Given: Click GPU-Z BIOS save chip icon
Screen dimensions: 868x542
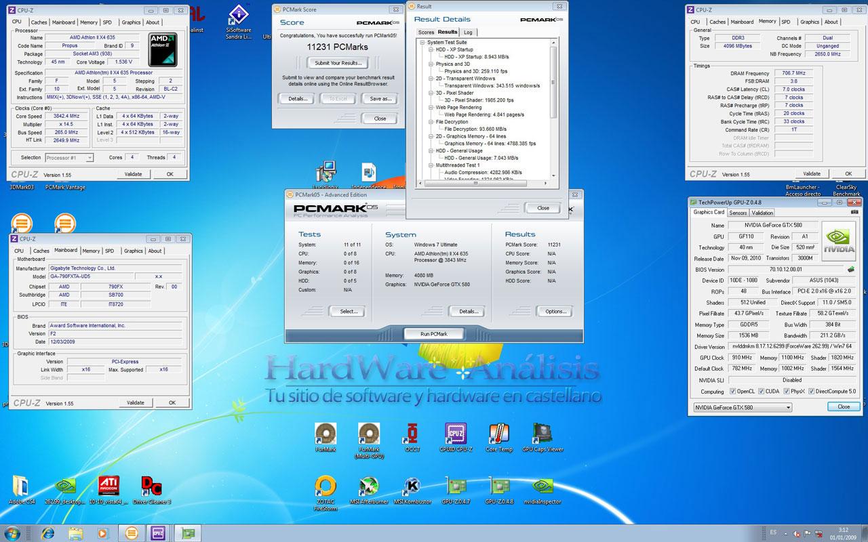Looking at the screenshot, I should [850, 269].
